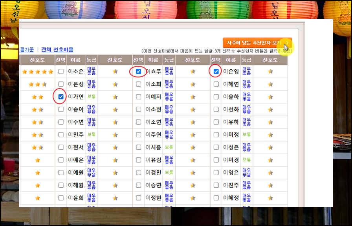Tick the 이유림 checkbox
The image size is (352, 226).
coord(139,160)
